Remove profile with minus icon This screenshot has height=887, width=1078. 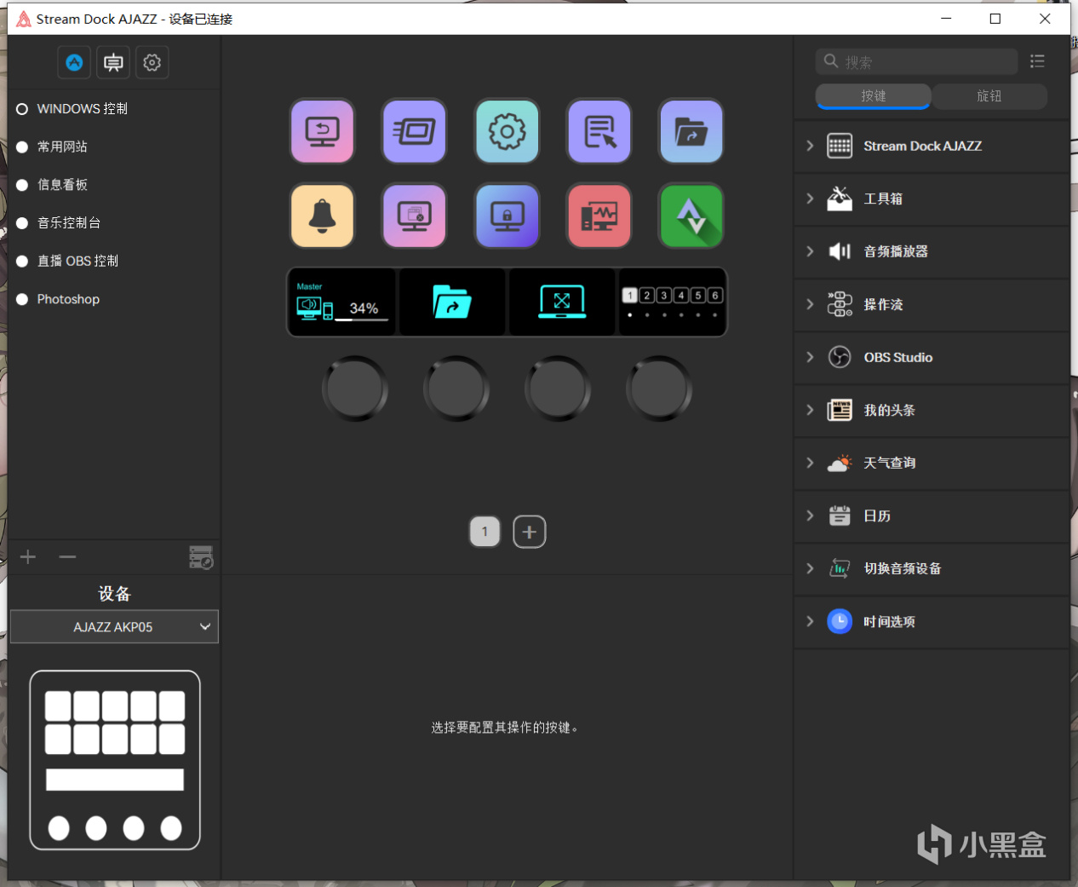pyautogui.click(x=68, y=557)
